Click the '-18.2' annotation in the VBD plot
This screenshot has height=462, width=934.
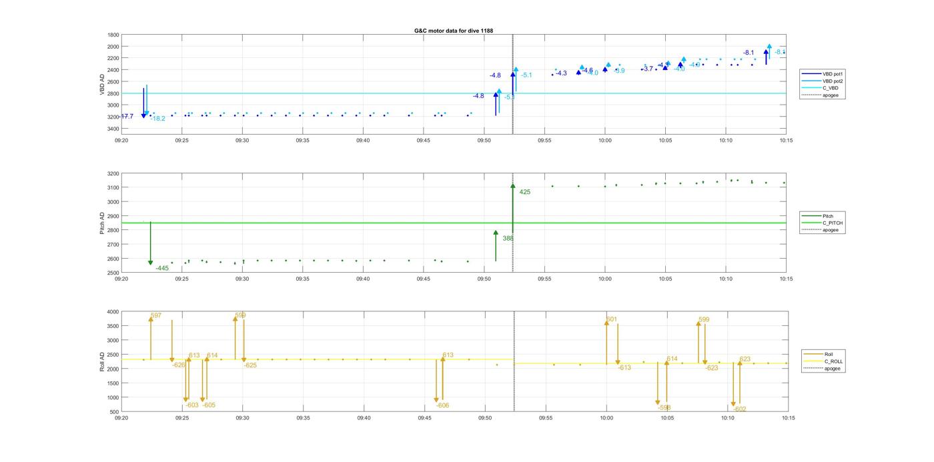[x=158, y=119]
